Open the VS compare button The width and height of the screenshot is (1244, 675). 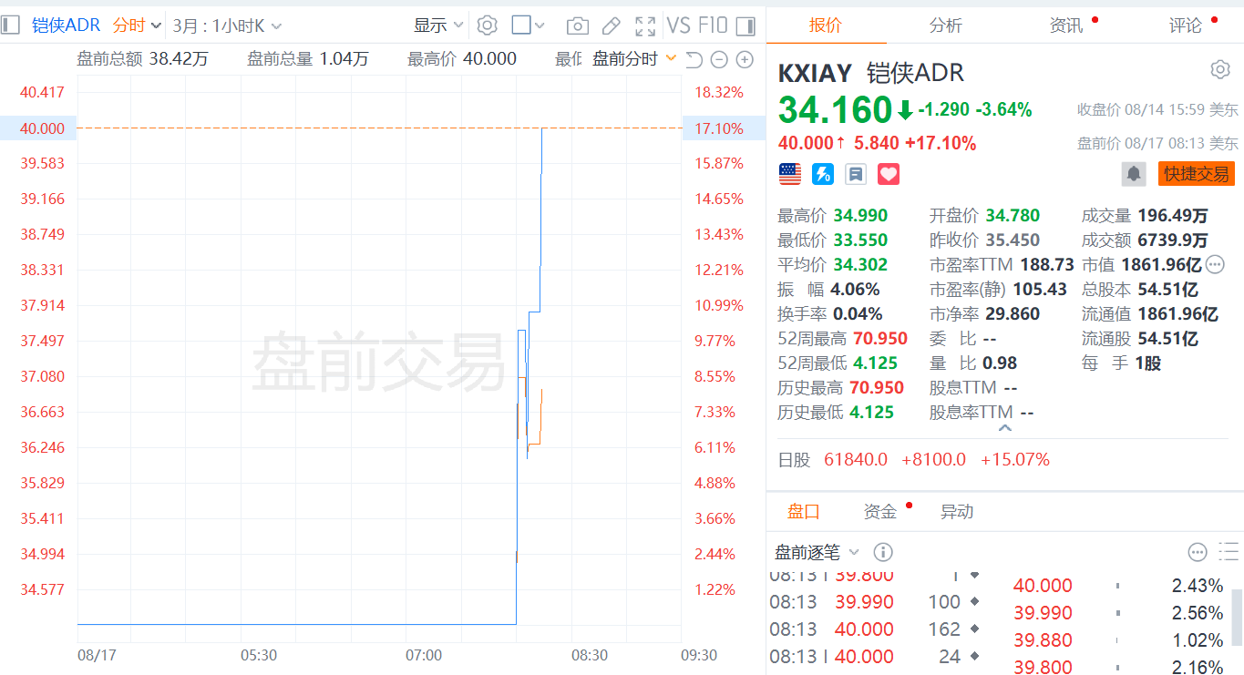click(x=678, y=26)
